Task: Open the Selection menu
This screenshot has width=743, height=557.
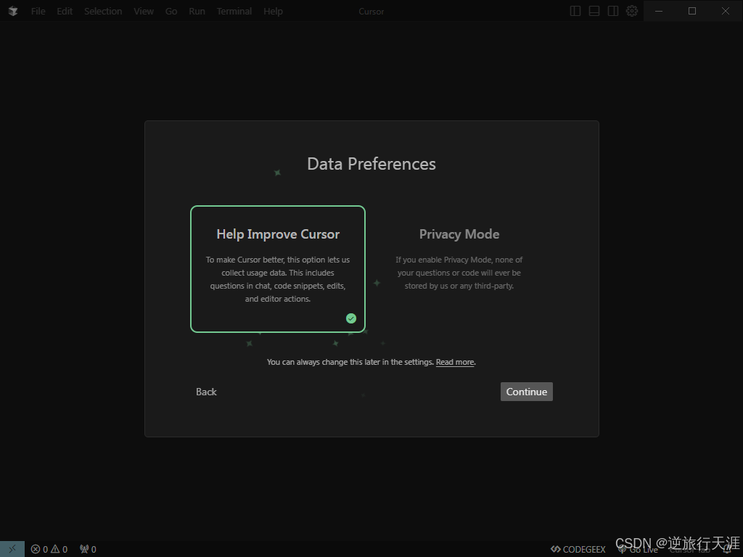Action: point(103,11)
